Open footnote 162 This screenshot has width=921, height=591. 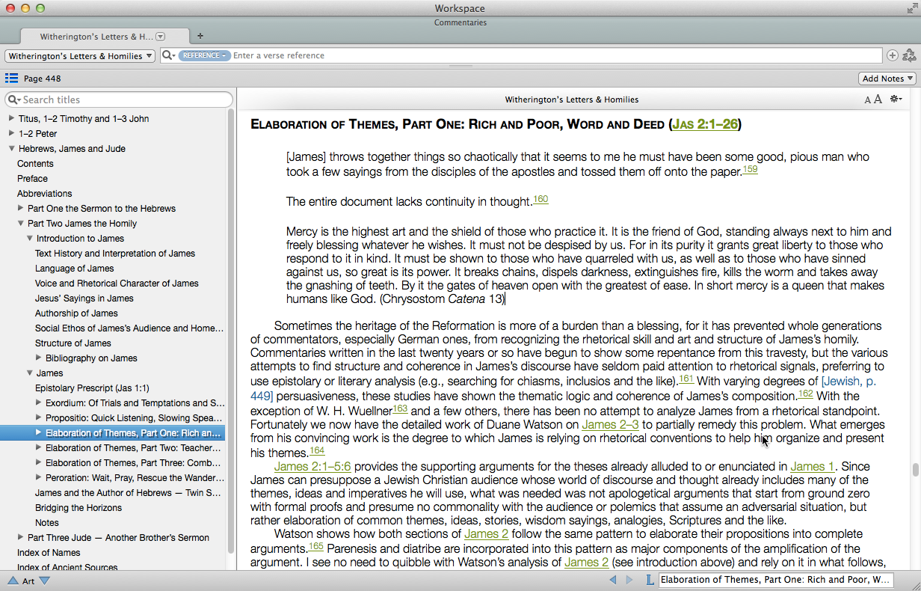806,394
